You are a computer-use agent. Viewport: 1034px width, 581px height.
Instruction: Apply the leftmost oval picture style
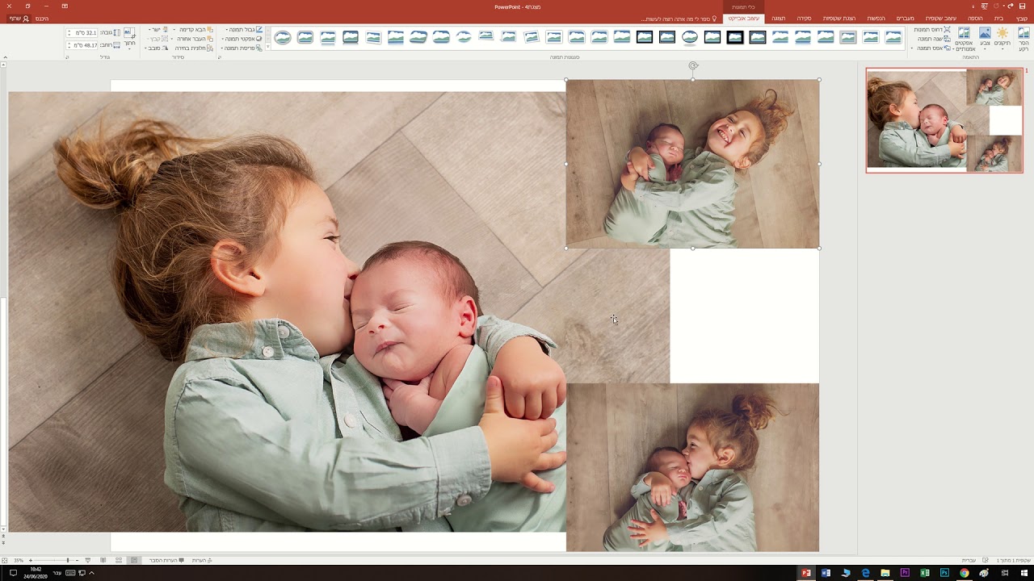(282, 37)
